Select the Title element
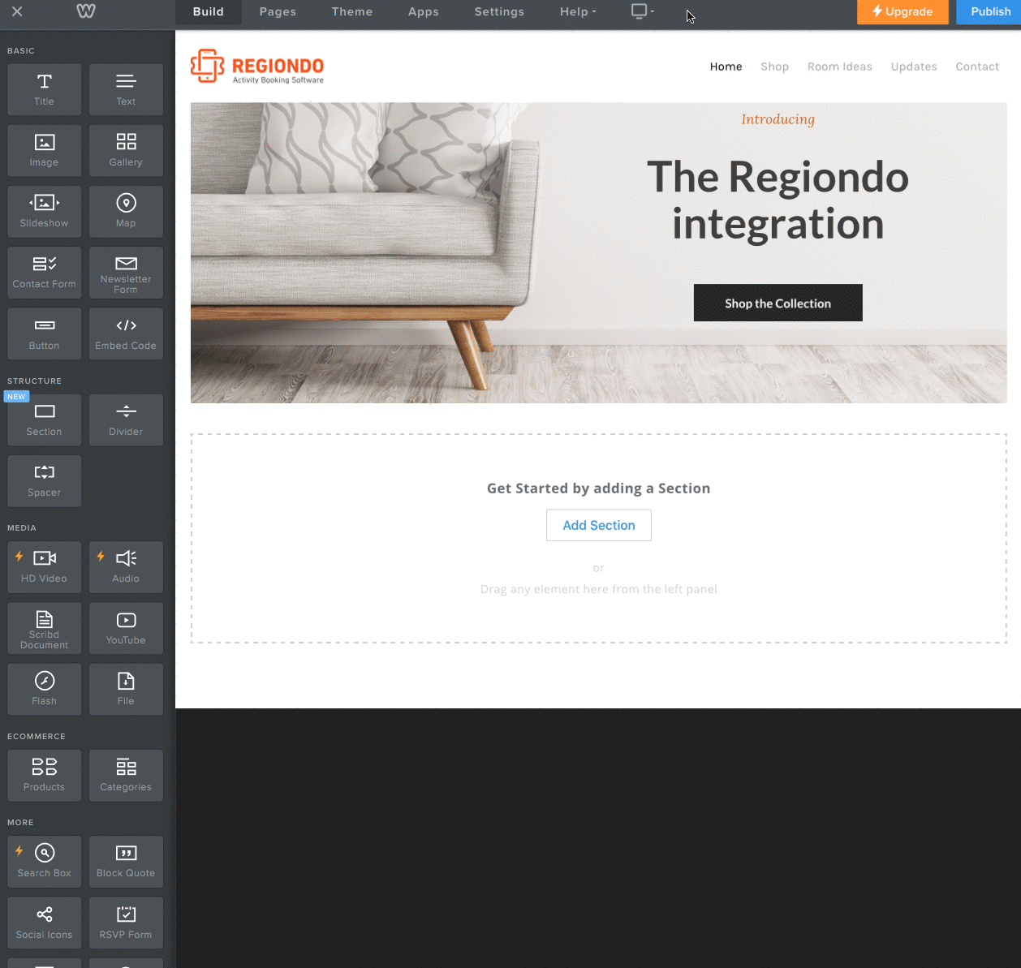Screen dimensions: 1021x968 (45, 89)
